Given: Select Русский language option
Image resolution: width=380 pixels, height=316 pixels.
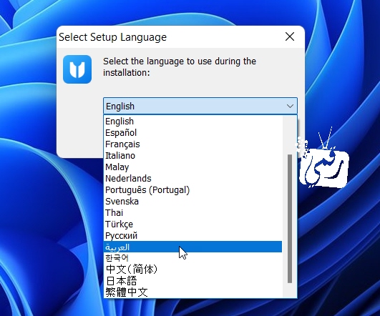Looking at the screenshot, I should [193, 236].
